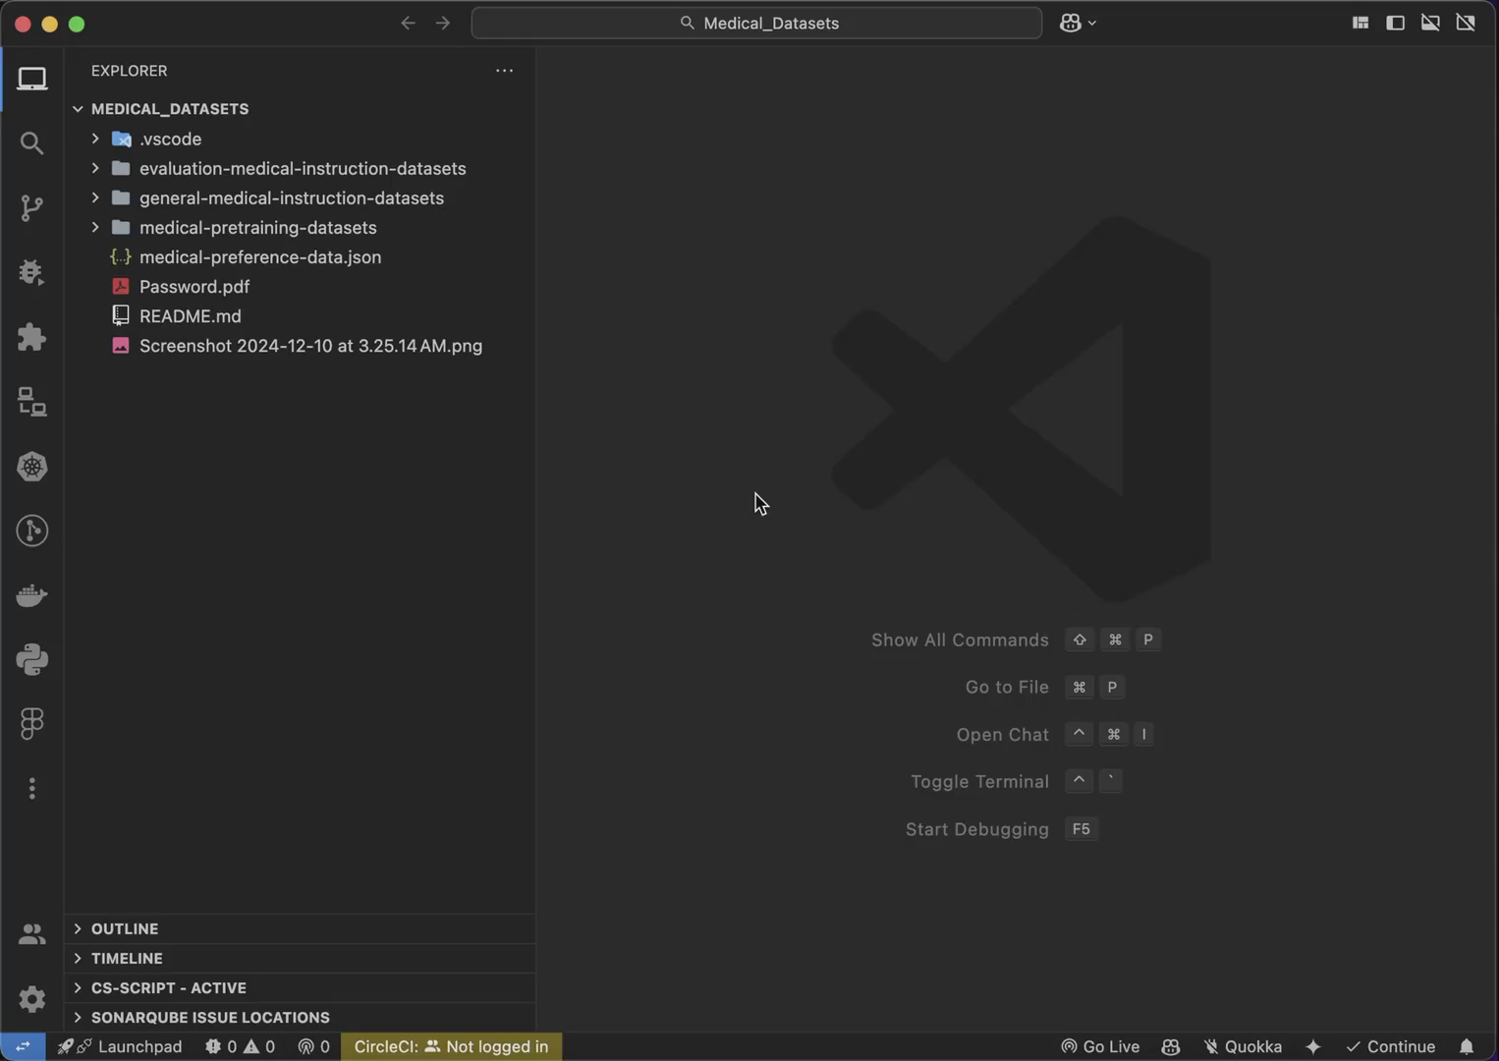The image size is (1499, 1061).
Task: Open the Python extension icon
Action: (31, 659)
